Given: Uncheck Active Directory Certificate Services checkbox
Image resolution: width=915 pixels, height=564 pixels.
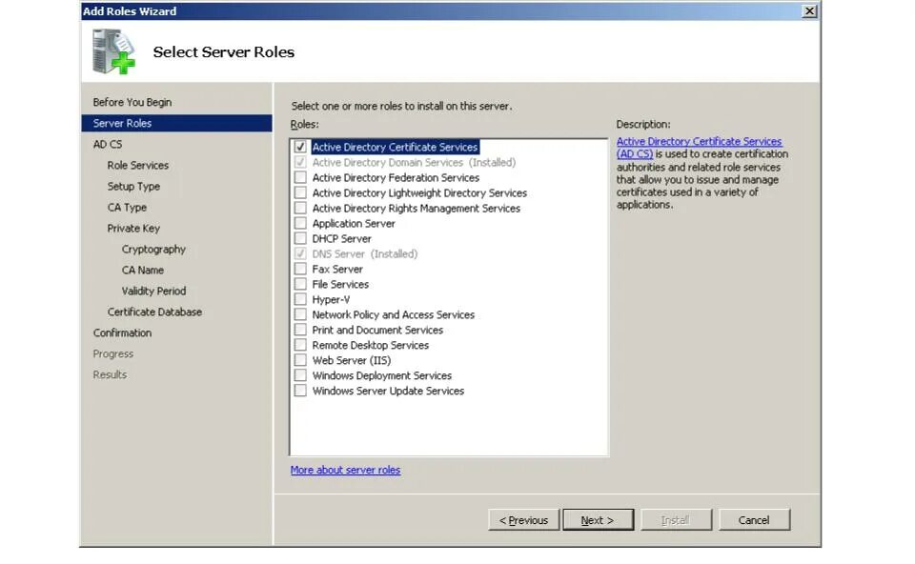Looking at the screenshot, I should pos(300,147).
